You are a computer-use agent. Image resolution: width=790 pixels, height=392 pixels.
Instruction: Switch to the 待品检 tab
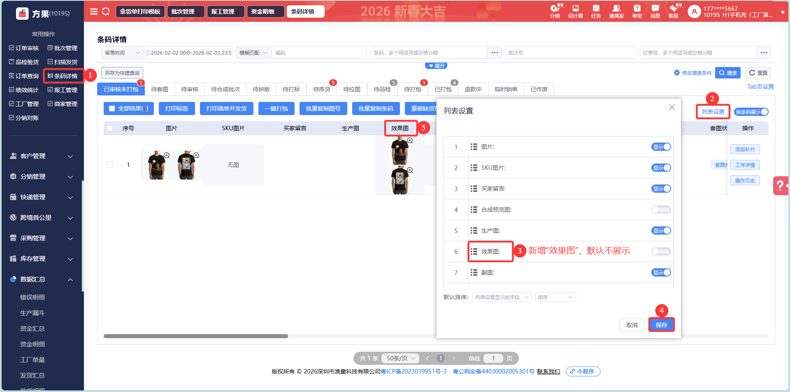coord(382,89)
